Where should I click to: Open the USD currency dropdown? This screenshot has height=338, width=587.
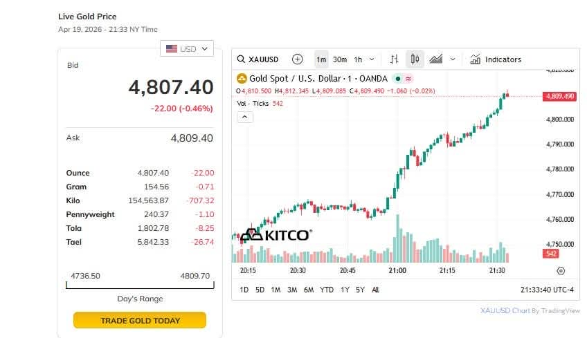coord(187,49)
